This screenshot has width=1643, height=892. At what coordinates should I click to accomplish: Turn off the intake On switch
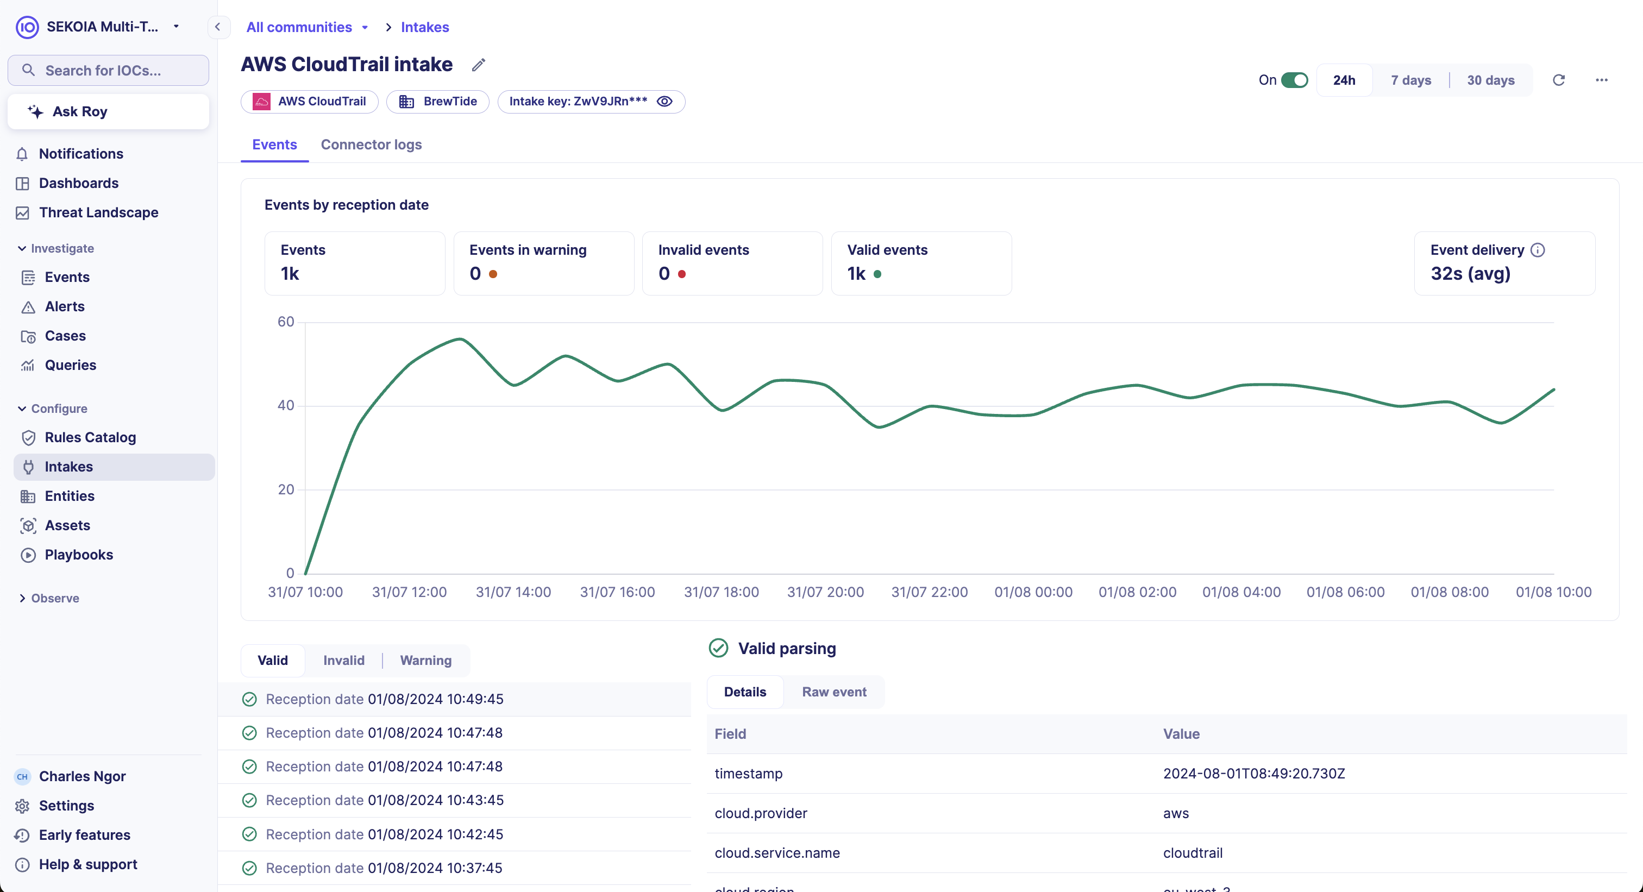(1294, 80)
